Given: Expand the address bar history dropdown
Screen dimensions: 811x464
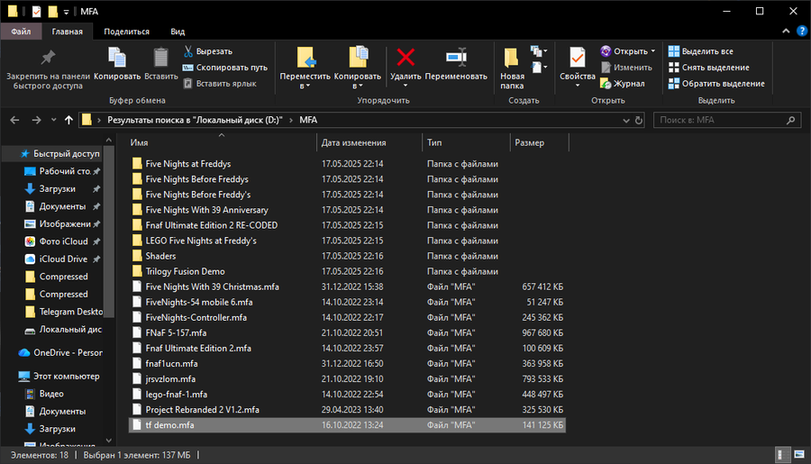Looking at the screenshot, I should [x=626, y=120].
